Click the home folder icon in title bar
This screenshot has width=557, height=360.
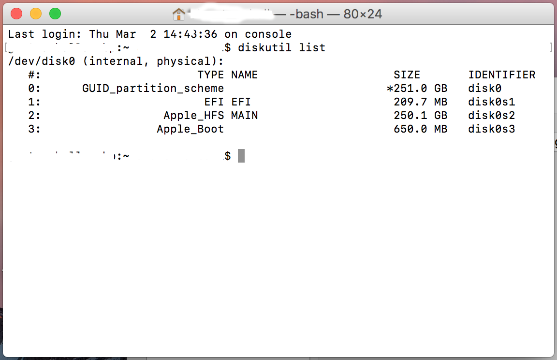(179, 14)
